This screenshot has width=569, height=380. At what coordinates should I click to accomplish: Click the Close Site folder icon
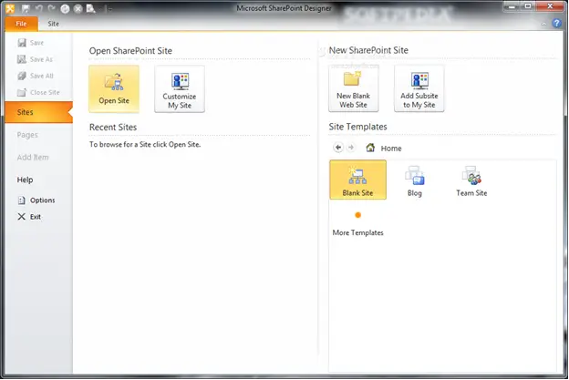point(22,92)
